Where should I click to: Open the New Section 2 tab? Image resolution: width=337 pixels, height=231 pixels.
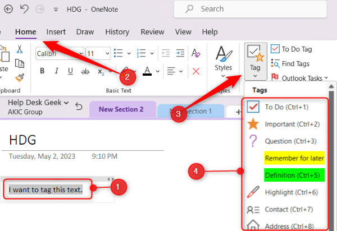(121, 109)
